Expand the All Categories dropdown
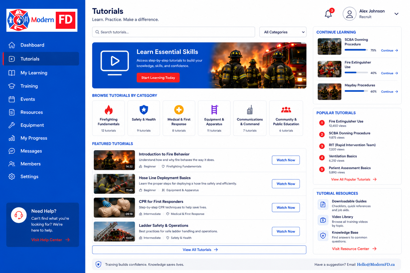 pyautogui.click(x=283, y=32)
